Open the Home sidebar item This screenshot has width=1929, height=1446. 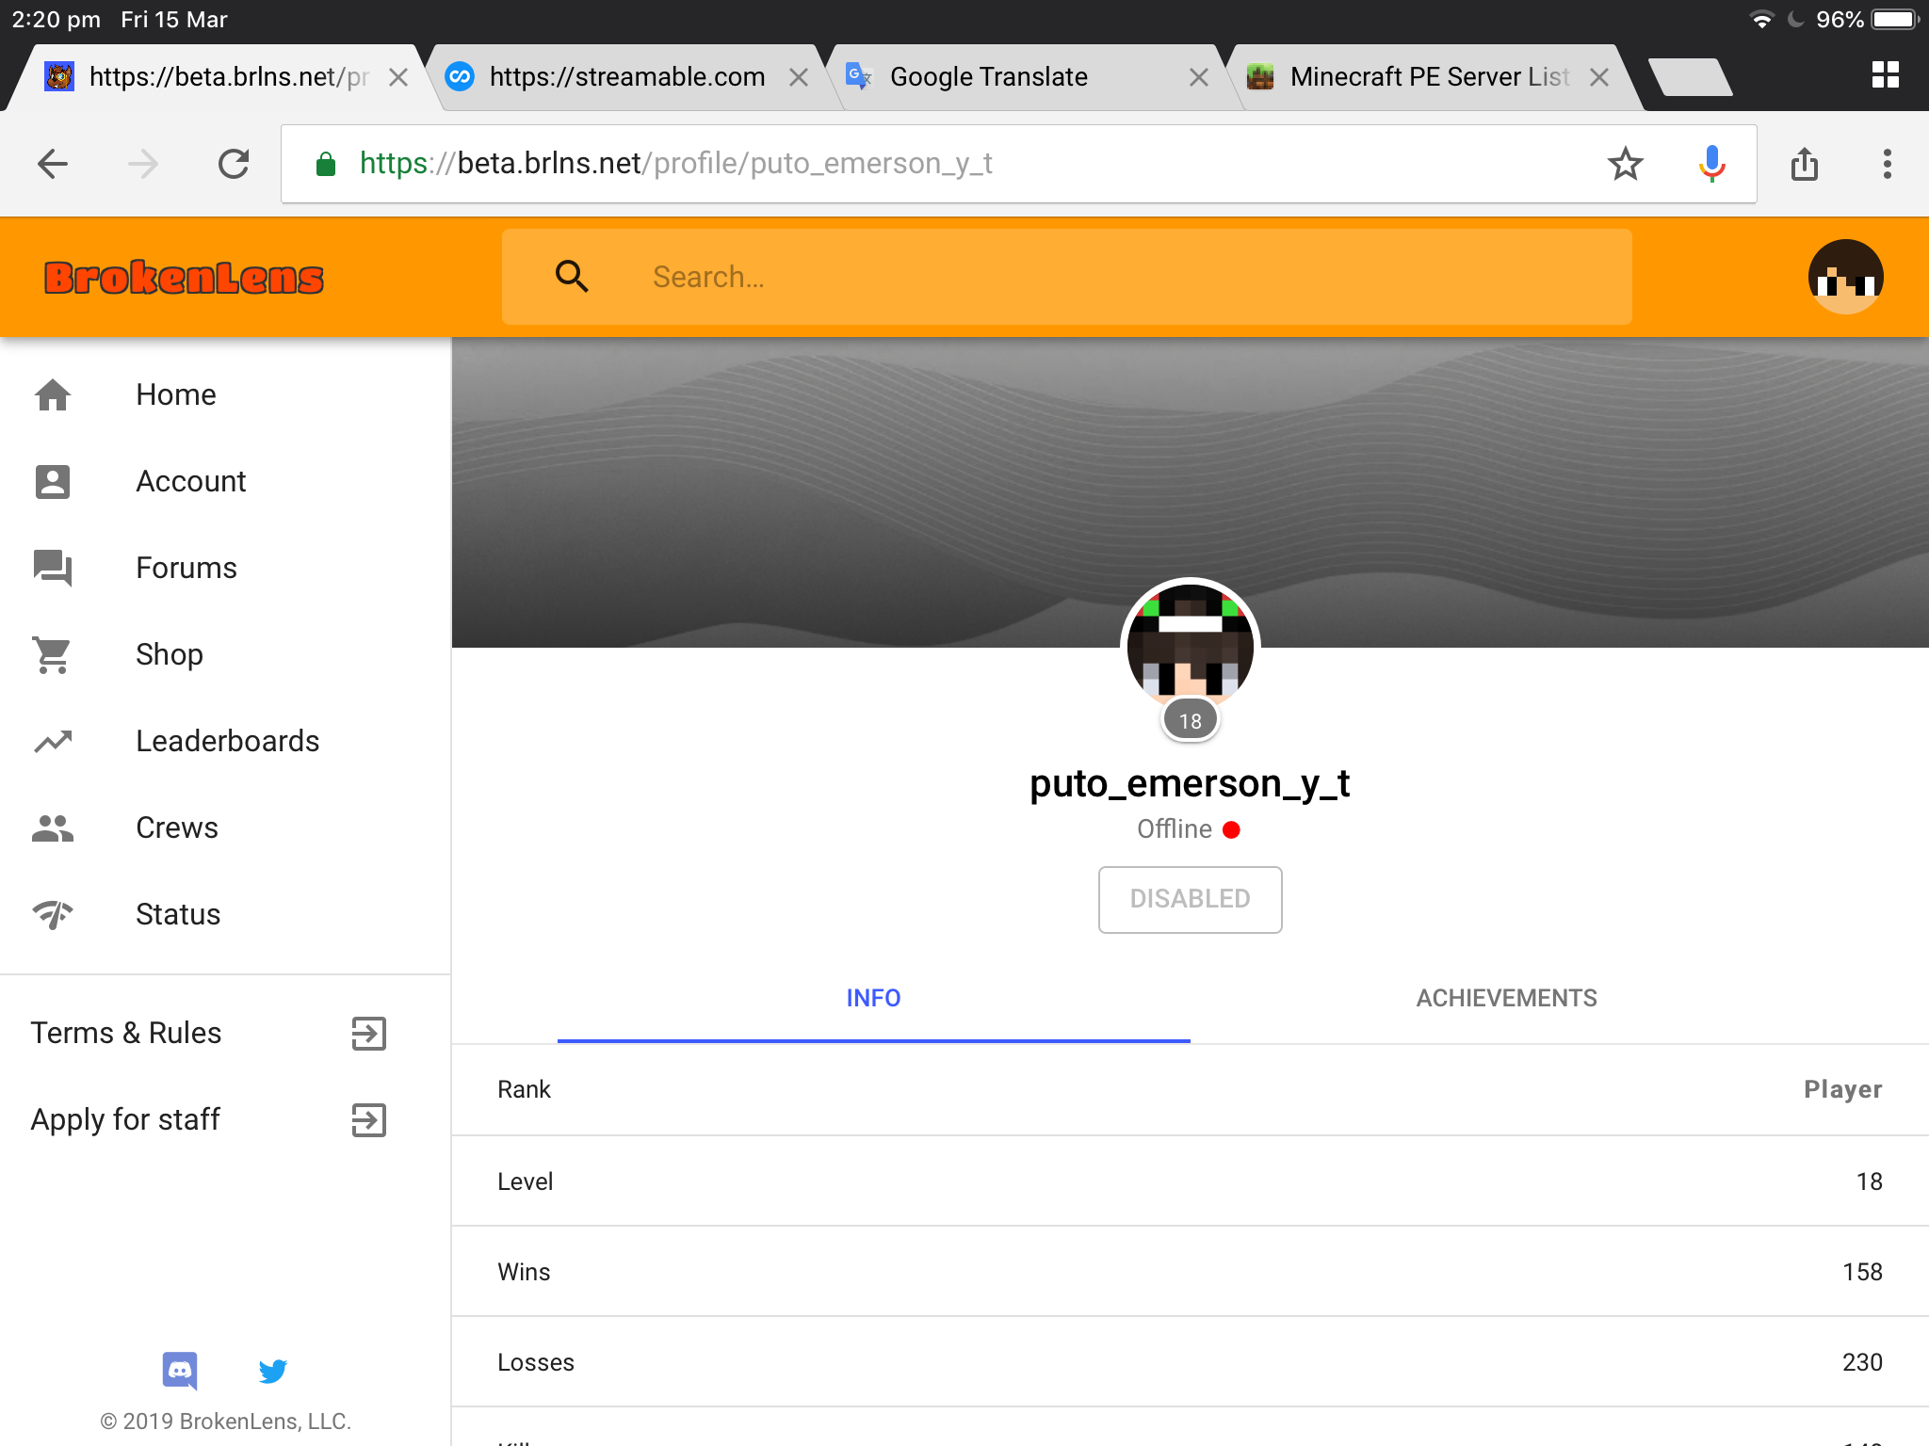(225, 394)
